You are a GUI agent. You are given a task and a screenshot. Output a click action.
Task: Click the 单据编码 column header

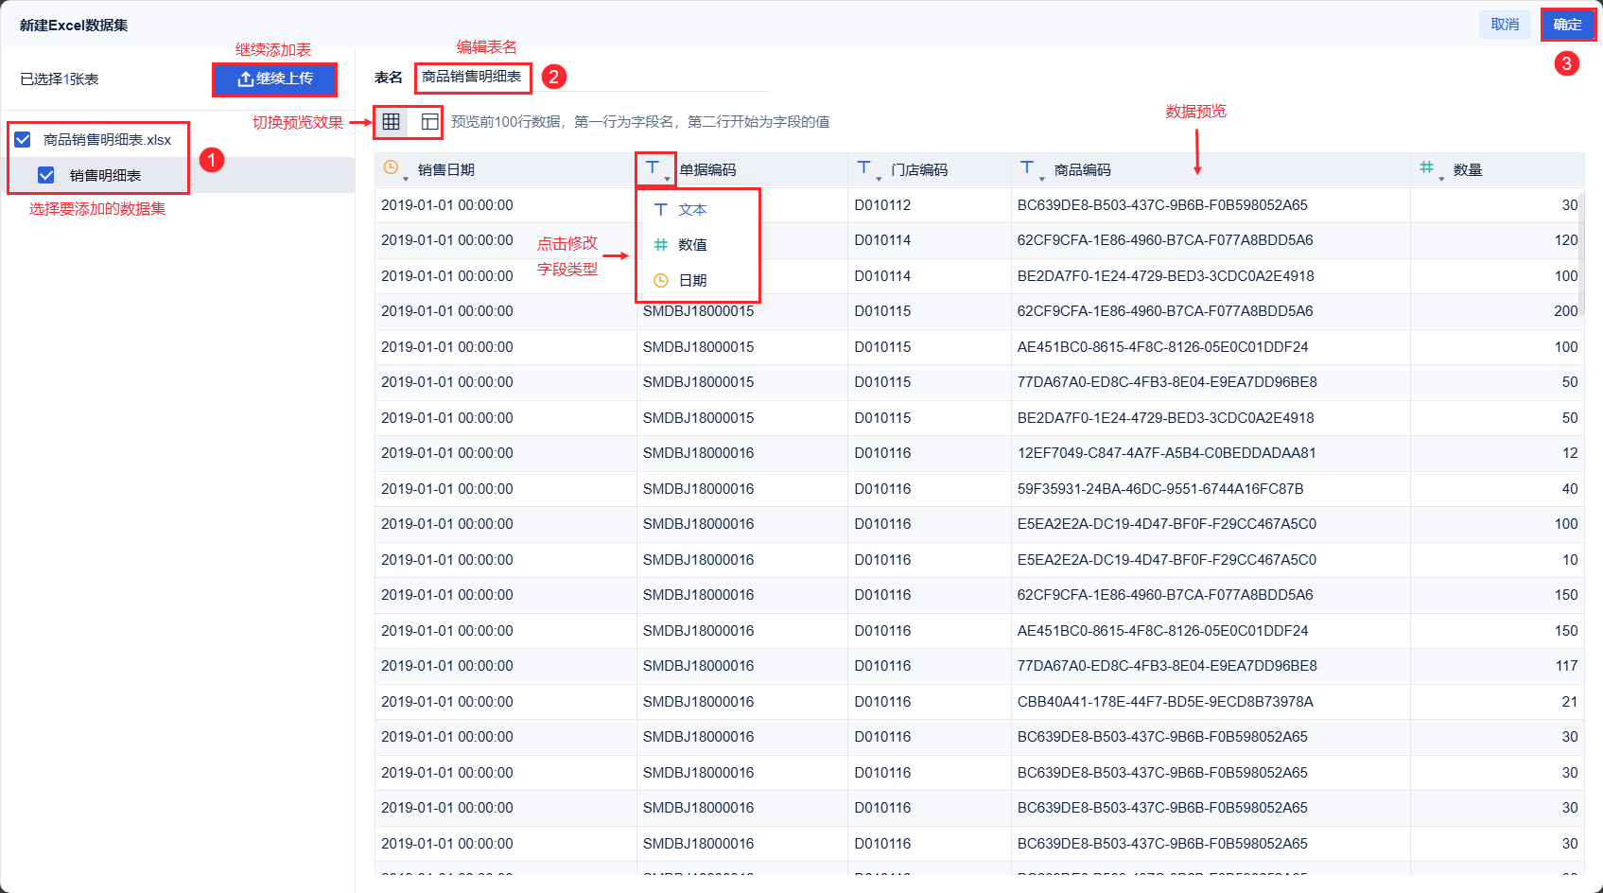point(742,169)
